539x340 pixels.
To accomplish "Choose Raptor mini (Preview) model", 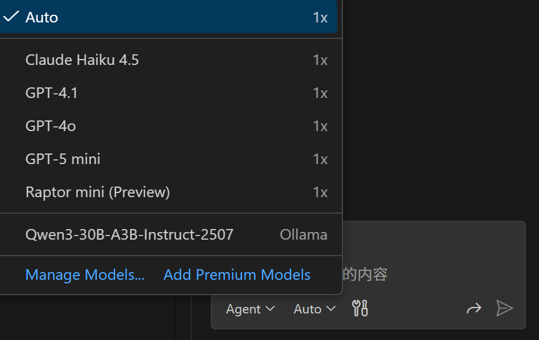I will pyautogui.click(x=97, y=192).
